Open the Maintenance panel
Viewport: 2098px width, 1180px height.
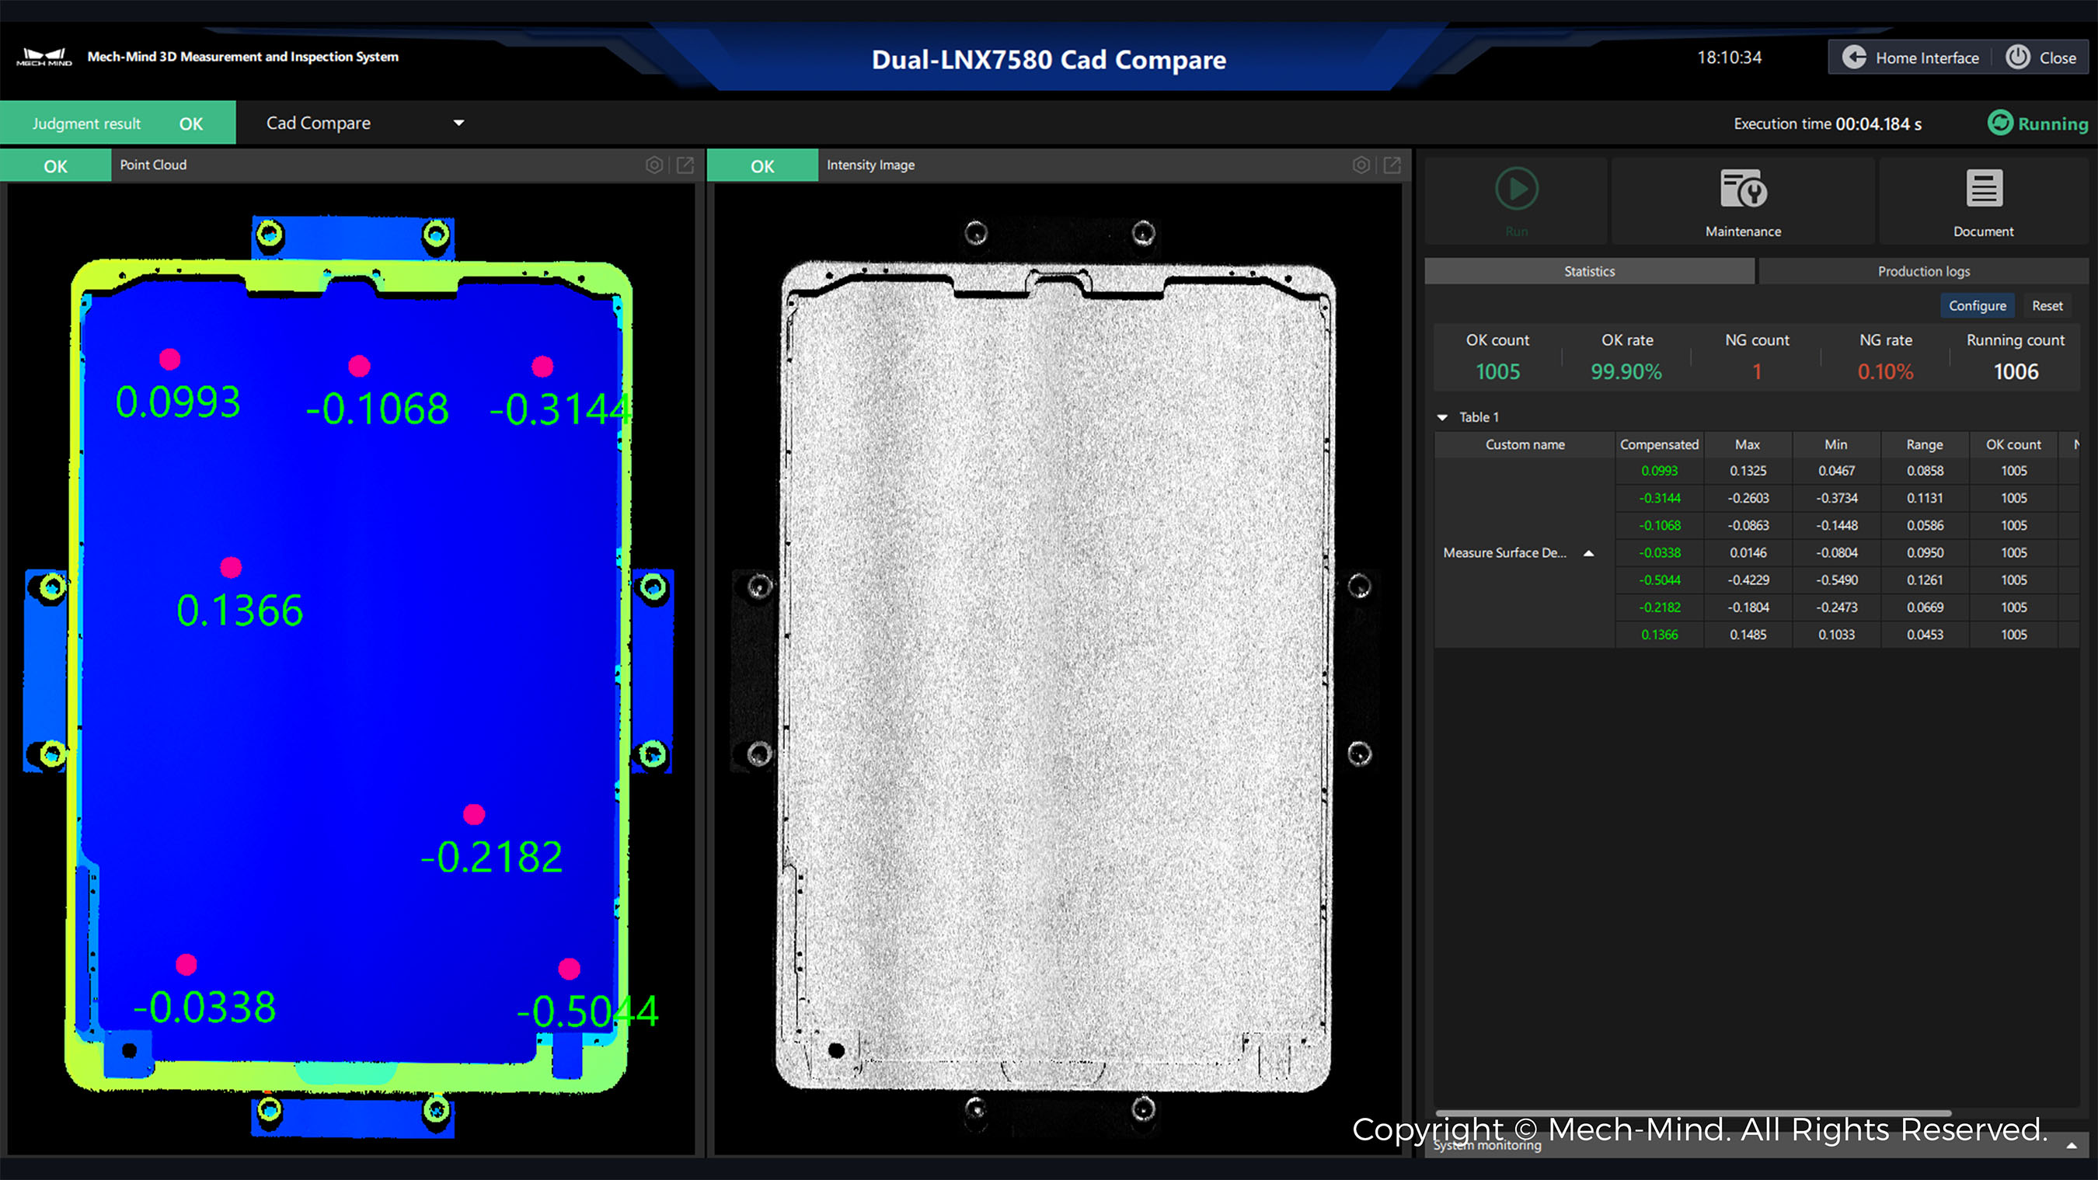(1743, 202)
